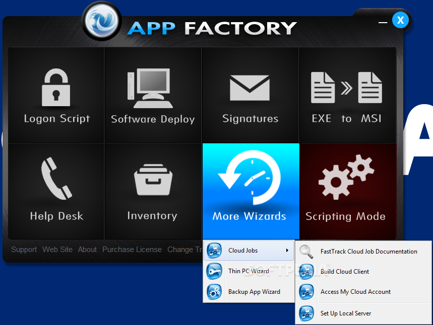Launch the EXE to MSI converter tile
The image size is (433, 325).
(347, 95)
